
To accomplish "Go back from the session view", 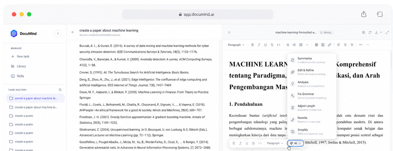I will (73, 32).
